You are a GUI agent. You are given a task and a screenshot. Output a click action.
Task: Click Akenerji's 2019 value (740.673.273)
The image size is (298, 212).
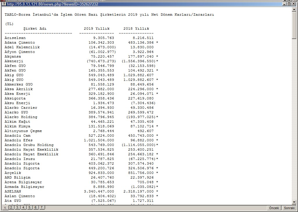tap(101, 61)
